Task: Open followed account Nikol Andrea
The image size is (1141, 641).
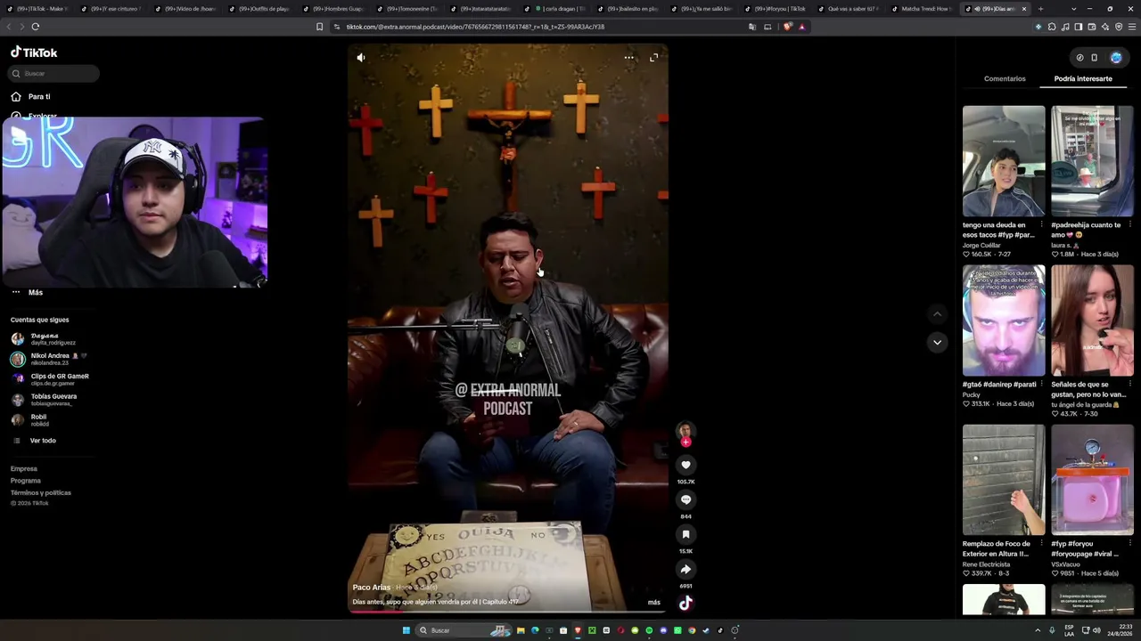Action: tap(52, 360)
